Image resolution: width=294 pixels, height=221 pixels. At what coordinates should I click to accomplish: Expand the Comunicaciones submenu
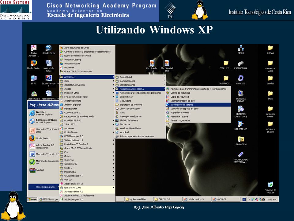(140, 81)
